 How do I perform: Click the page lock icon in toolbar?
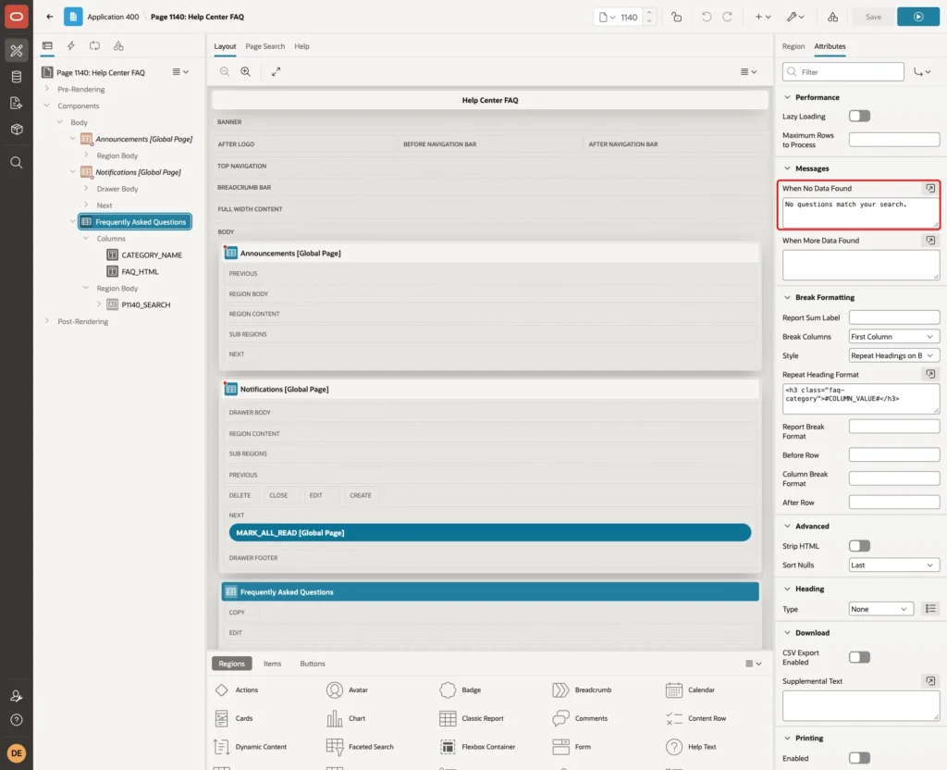pyautogui.click(x=676, y=17)
